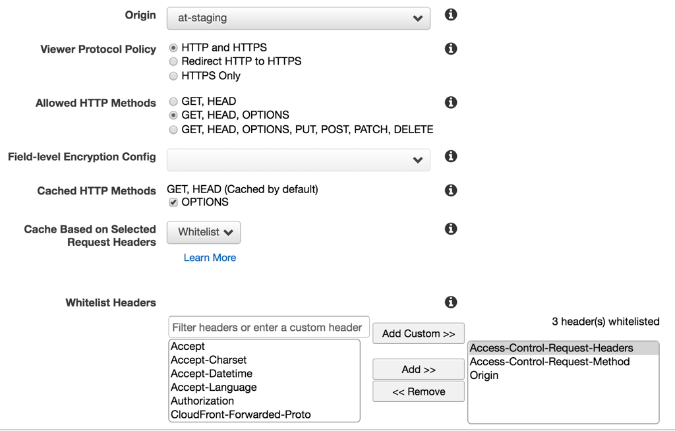The height and width of the screenshot is (431, 675).
Task: Click the Viewer Protocol Policy info icon
Action: [451, 48]
